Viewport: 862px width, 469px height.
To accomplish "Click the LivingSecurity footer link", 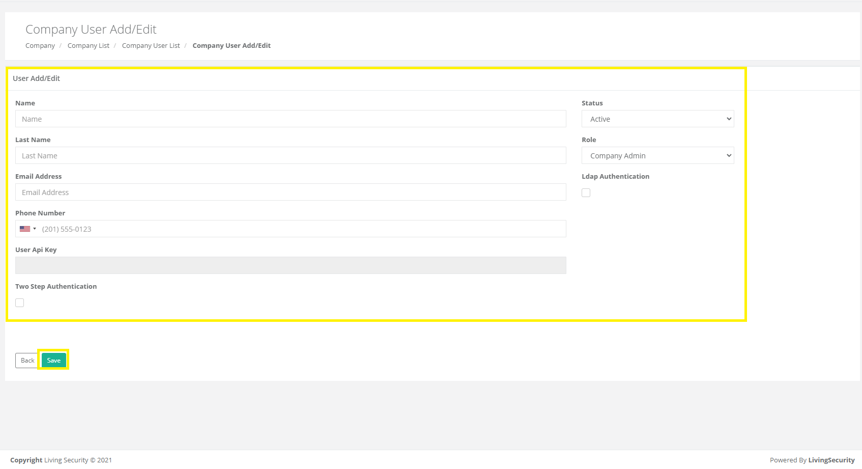I will pyautogui.click(x=831, y=460).
